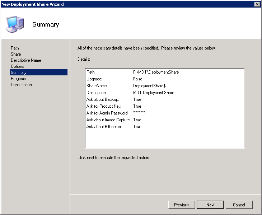Click the F:\MDT\DeploymentShare path value
The width and height of the screenshot is (262, 215).
156,72
